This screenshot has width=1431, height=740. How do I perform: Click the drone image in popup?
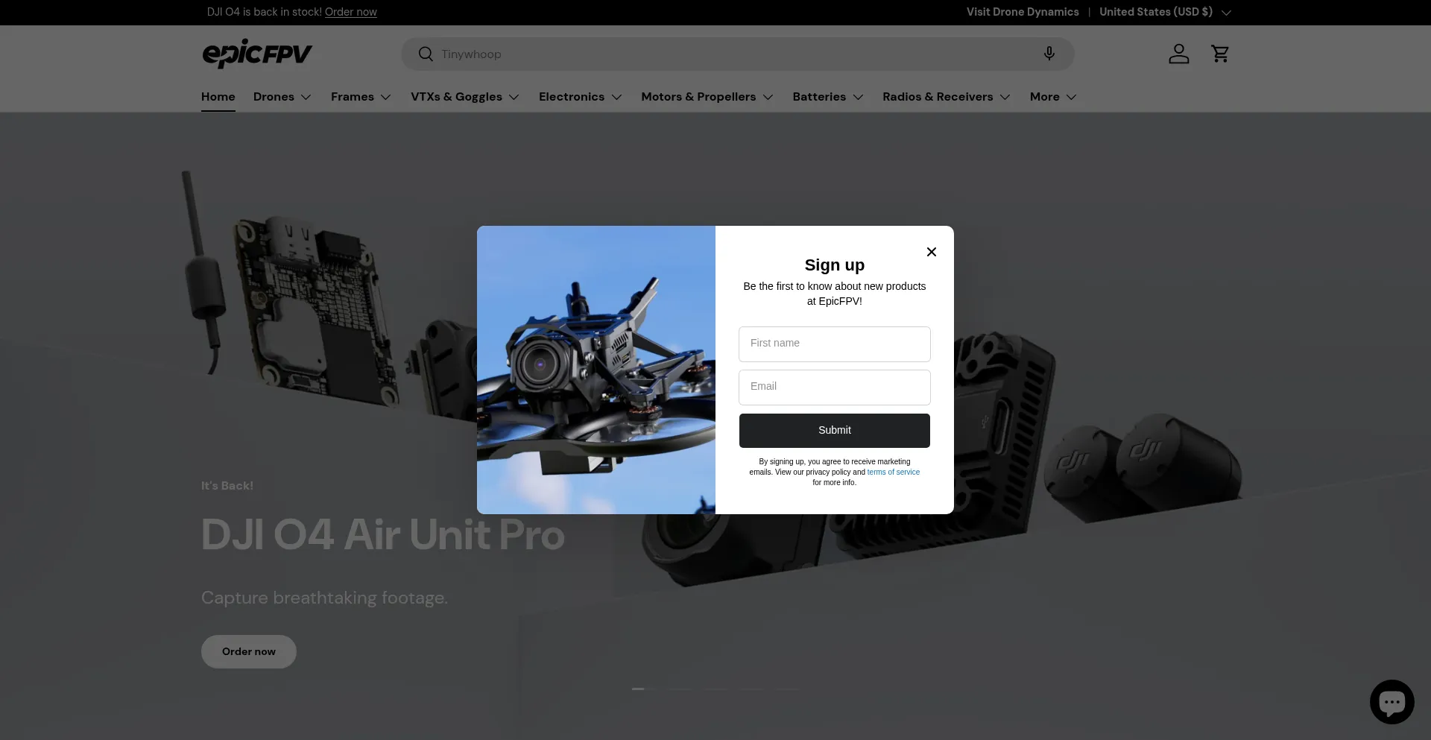596,370
